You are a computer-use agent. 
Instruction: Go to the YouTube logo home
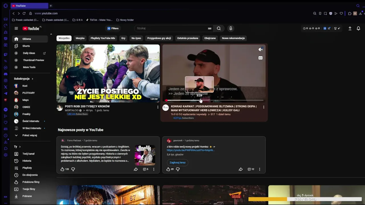click(32, 28)
